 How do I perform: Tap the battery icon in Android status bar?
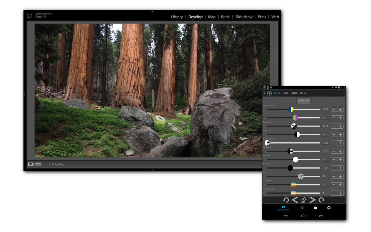pyautogui.click(x=339, y=88)
